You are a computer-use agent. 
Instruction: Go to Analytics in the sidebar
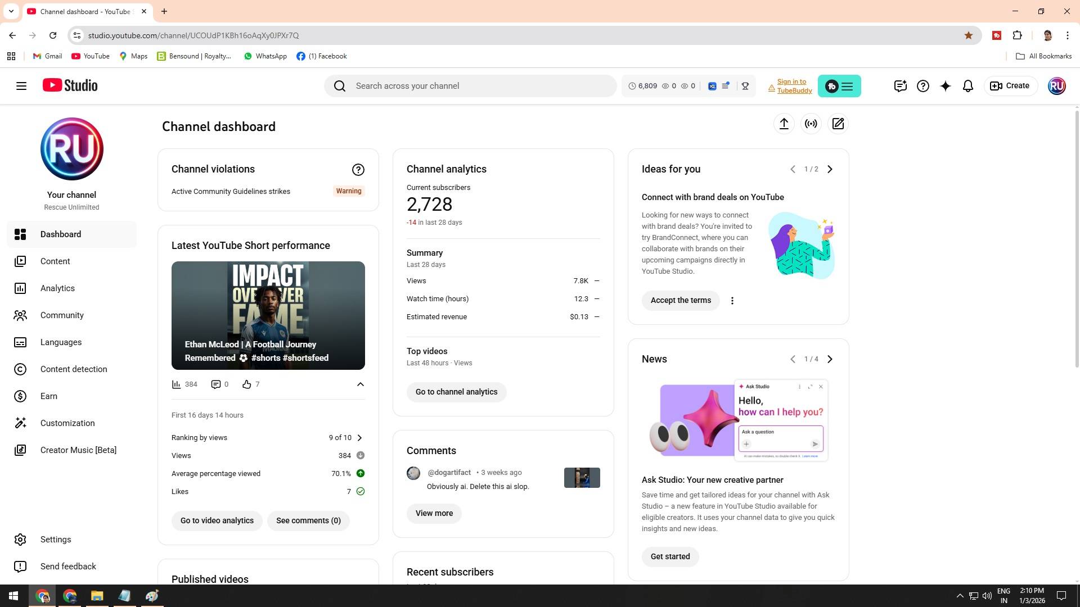57,288
